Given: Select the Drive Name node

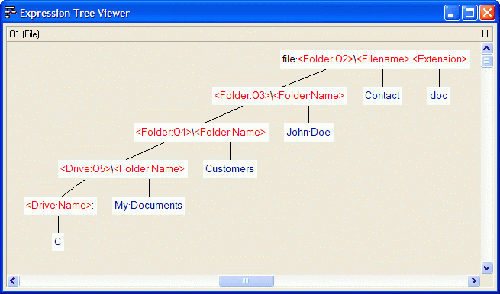Looking at the screenshot, I should coord(60,206).
